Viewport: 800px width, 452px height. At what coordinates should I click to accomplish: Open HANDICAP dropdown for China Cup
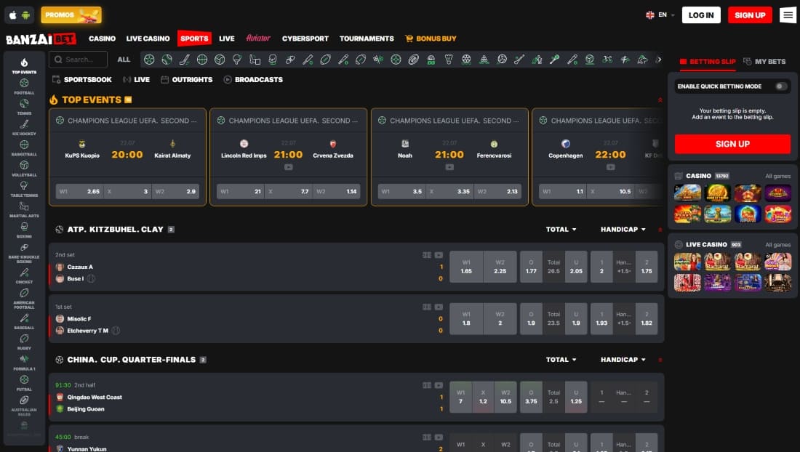point(623,360)
